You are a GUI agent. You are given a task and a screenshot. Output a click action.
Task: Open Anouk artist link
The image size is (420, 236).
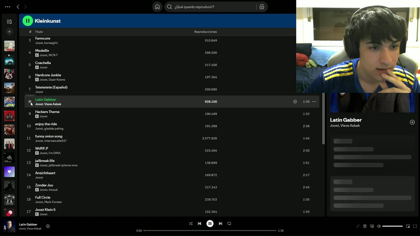[53, 190]
